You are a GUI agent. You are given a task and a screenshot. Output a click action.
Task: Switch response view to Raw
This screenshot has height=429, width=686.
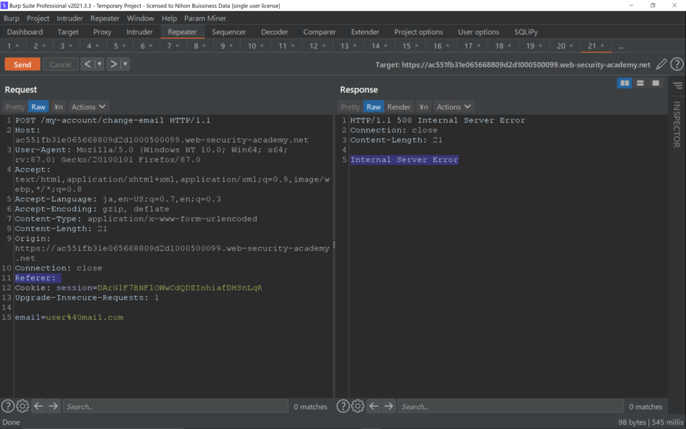373,107
